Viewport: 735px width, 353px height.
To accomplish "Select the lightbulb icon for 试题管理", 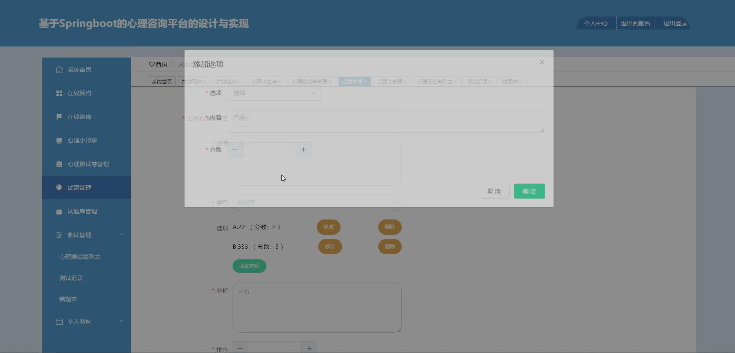I will click(59, 188).
